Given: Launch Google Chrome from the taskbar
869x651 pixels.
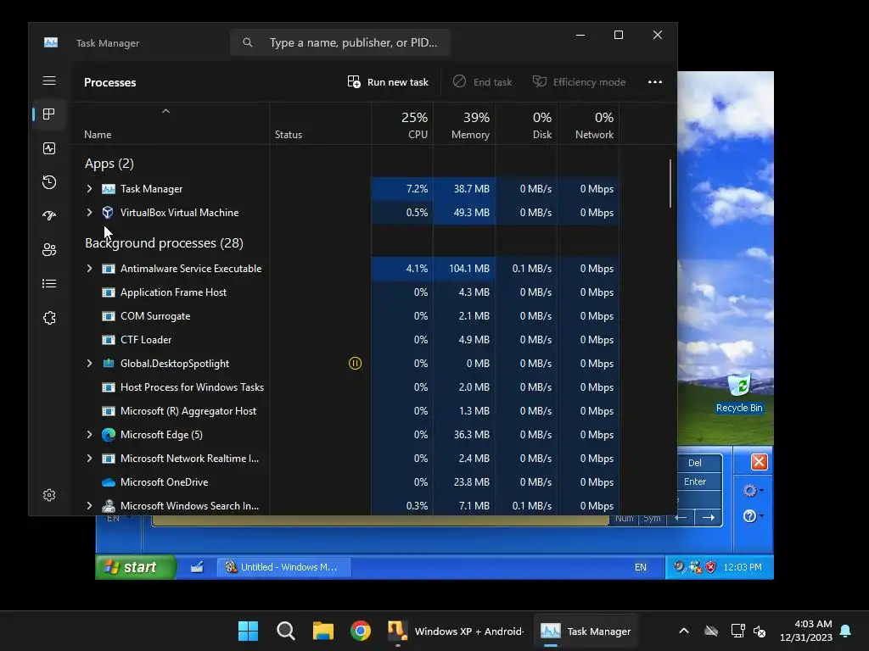Looking at the screenshot, I should point(360,631).
